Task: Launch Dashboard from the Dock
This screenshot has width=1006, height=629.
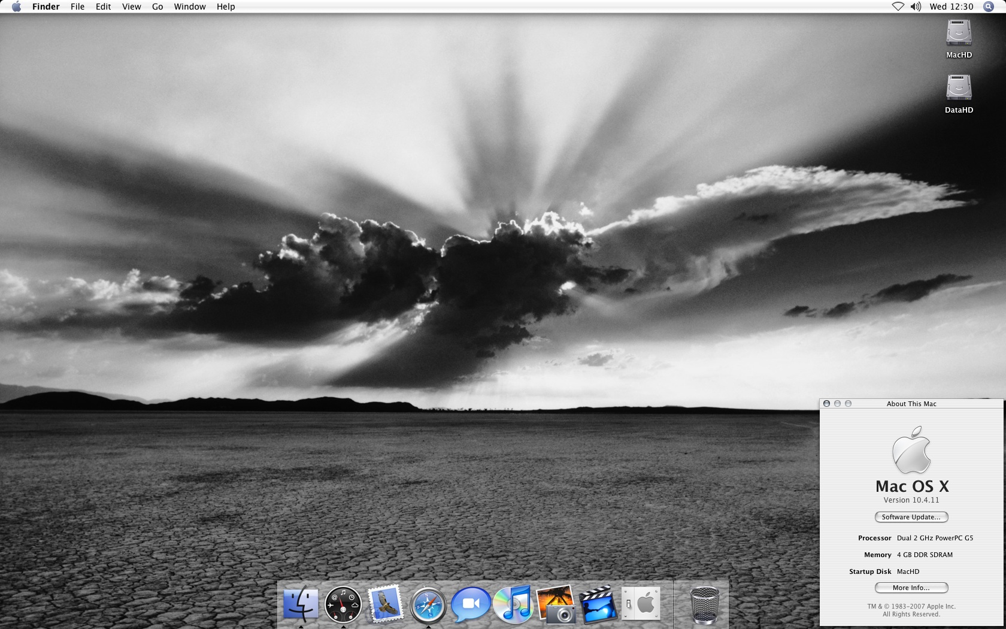Action: pos(343,604)
